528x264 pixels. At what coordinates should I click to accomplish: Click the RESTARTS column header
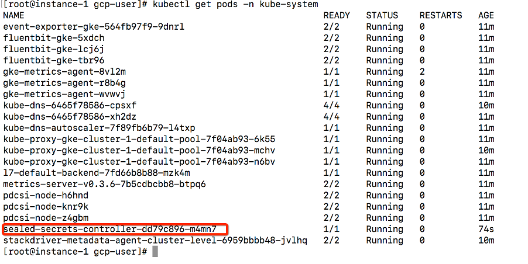[x=440, y=15]
